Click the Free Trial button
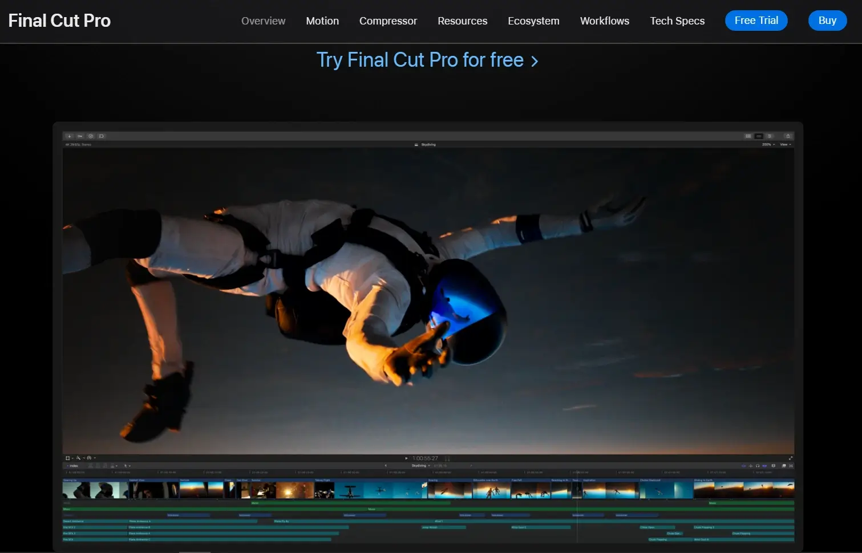The image size is (862, 553). (x=756, y=21)
